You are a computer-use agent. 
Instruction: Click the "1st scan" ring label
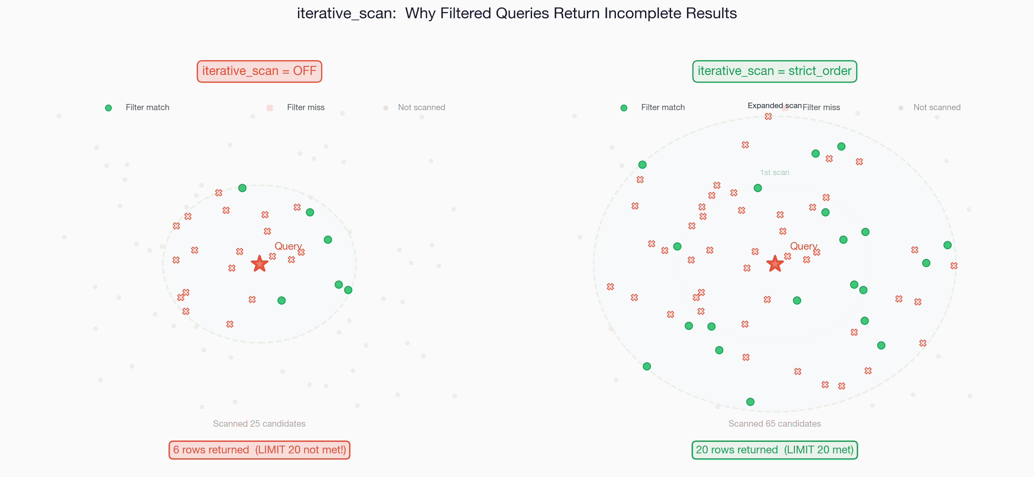click(x=774, y=172)
